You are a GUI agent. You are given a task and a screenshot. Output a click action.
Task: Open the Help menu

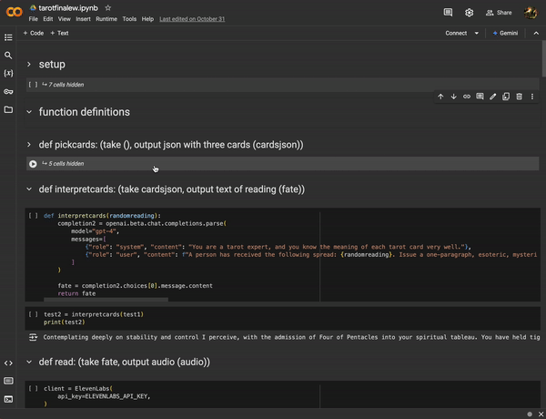(x=147, y=19)
